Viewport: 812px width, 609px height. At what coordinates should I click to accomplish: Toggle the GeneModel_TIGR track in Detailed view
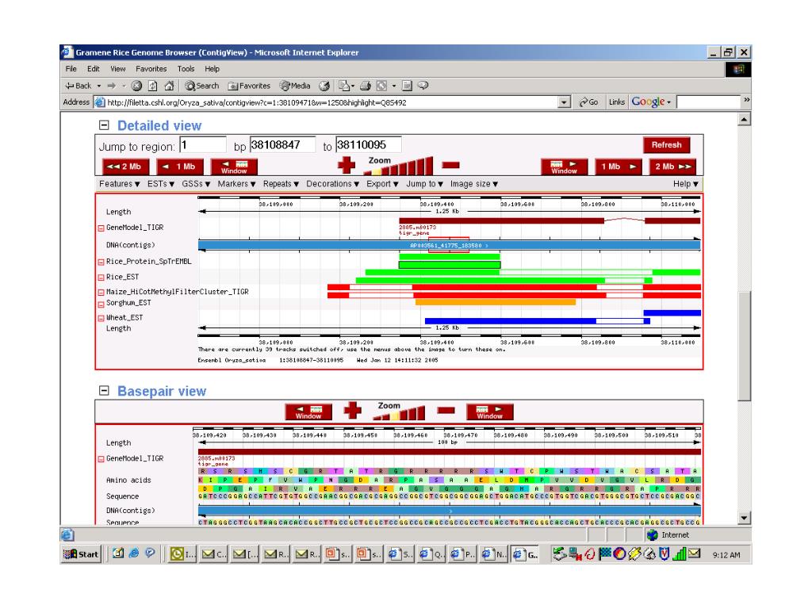[x=101, y=228]
